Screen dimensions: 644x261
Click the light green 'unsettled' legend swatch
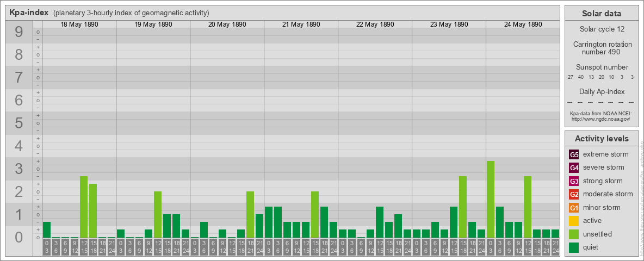574,234
